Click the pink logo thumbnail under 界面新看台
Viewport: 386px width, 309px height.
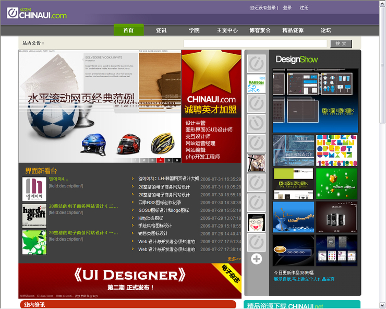(34, 189)
